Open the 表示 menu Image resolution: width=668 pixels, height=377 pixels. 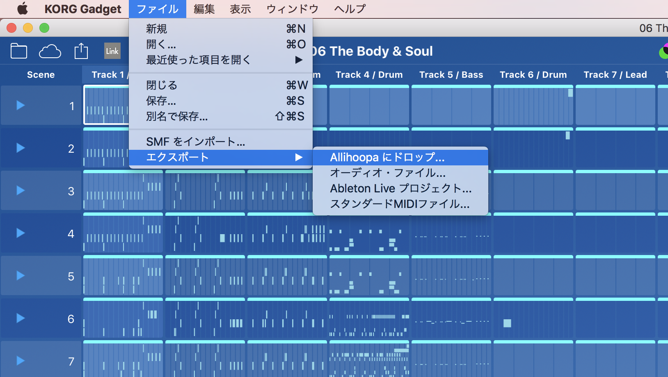point(240,9)
